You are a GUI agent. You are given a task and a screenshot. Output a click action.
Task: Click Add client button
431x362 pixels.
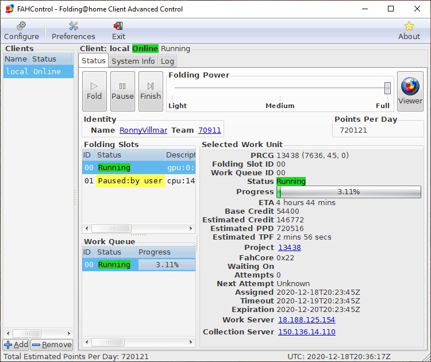(x=16, y=344)
